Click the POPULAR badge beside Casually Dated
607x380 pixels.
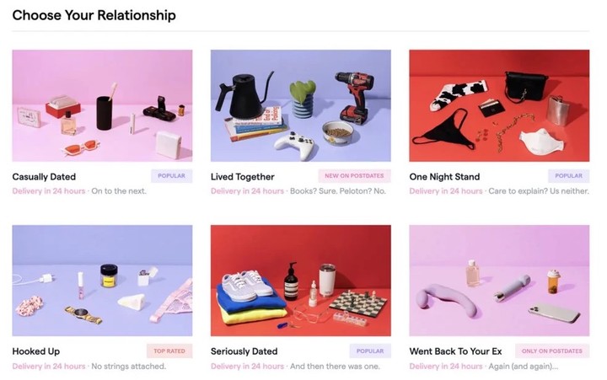pyautogui.click(x=171, y=176)
